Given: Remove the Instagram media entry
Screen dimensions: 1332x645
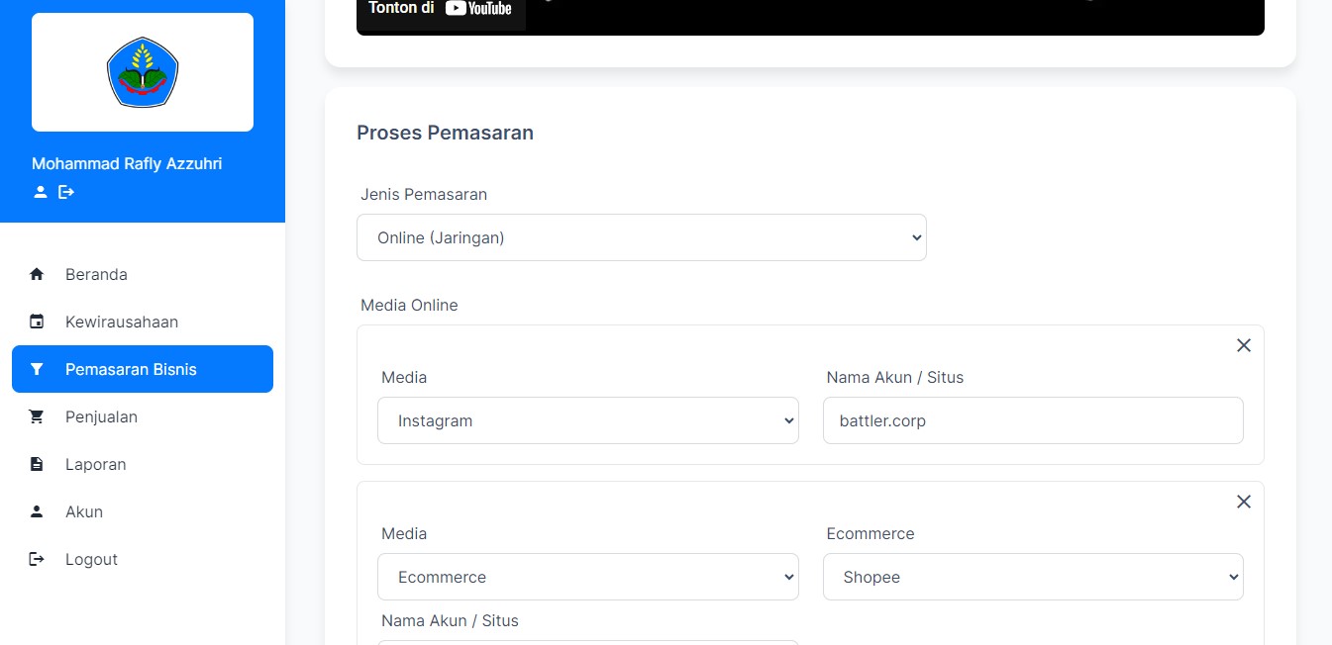Looking at the screenshot, I should pos(1244,345).
